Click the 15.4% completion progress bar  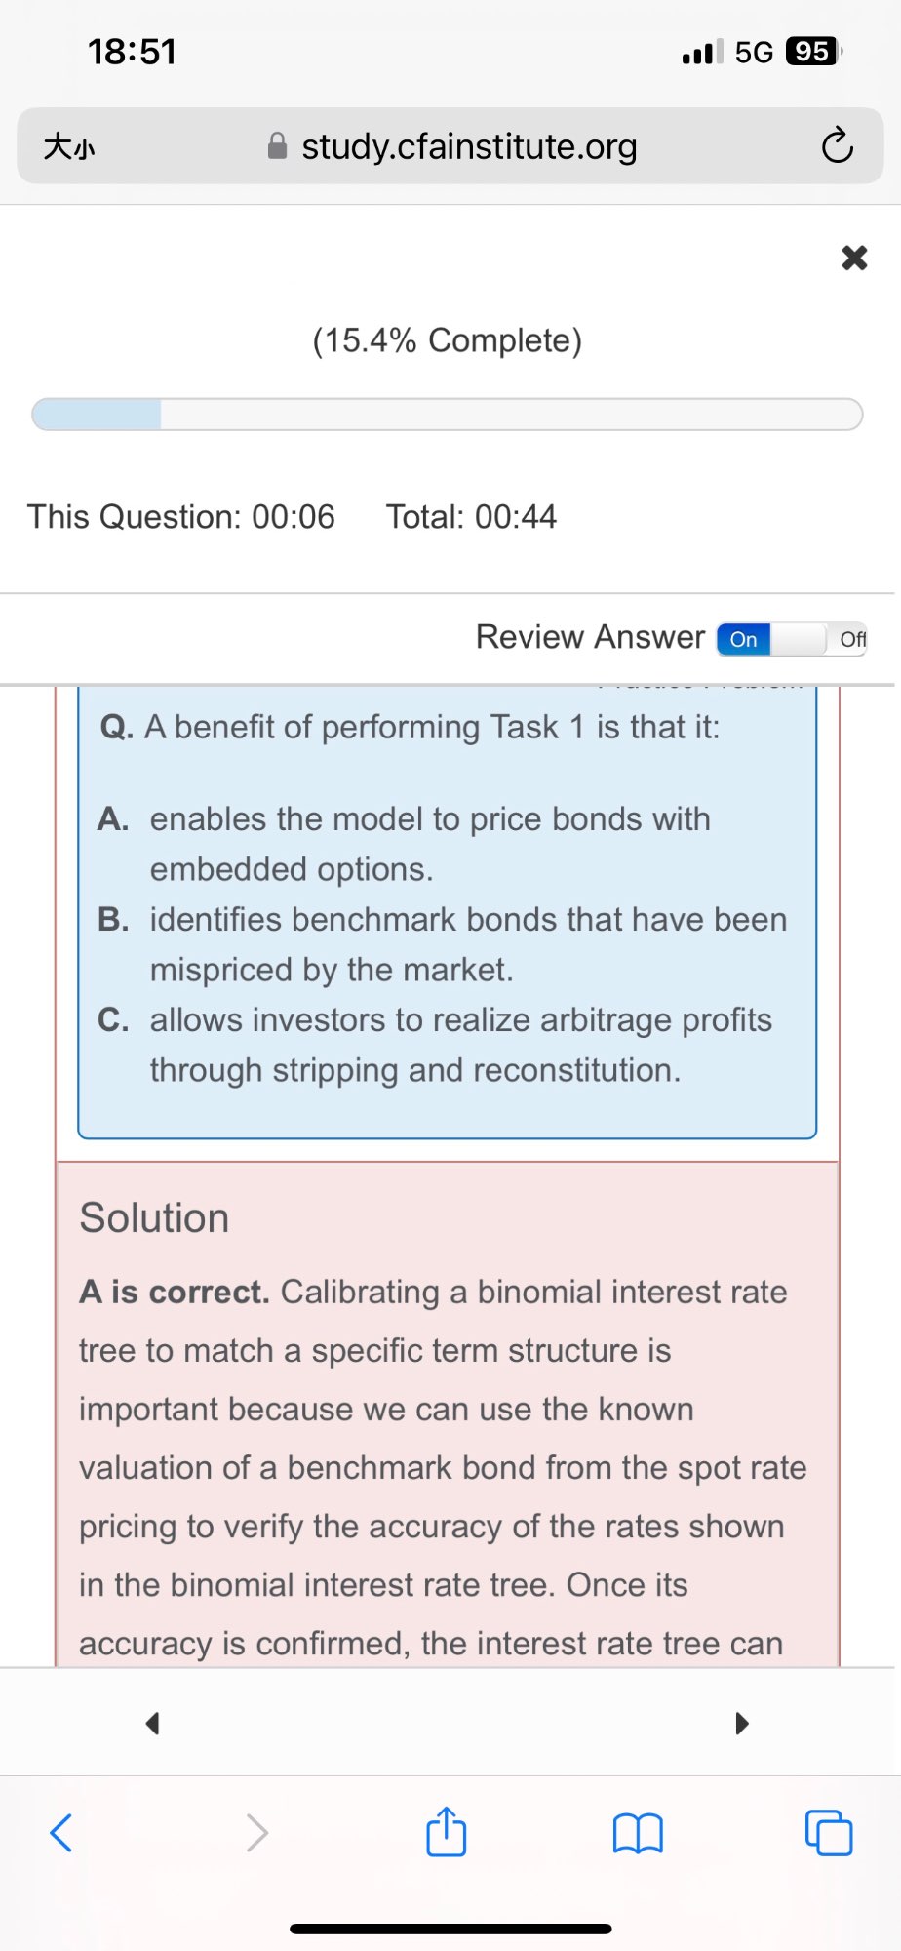coord(447,414)
